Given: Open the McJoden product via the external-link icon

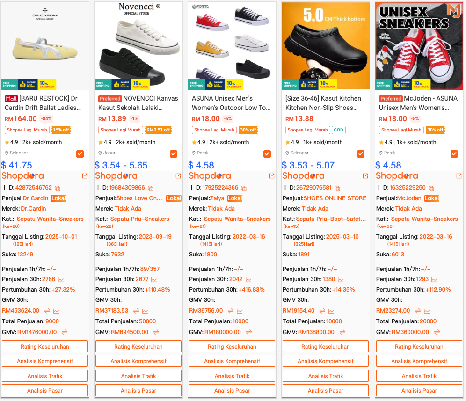Looking at the screenshot, I should click(x=459, y=176).
